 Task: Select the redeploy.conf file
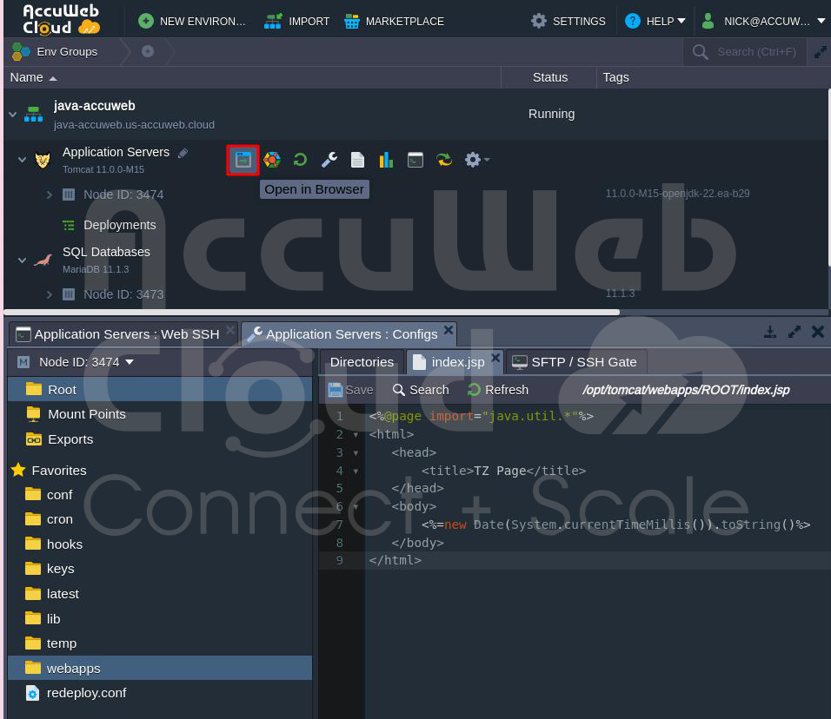coord(87,692)
